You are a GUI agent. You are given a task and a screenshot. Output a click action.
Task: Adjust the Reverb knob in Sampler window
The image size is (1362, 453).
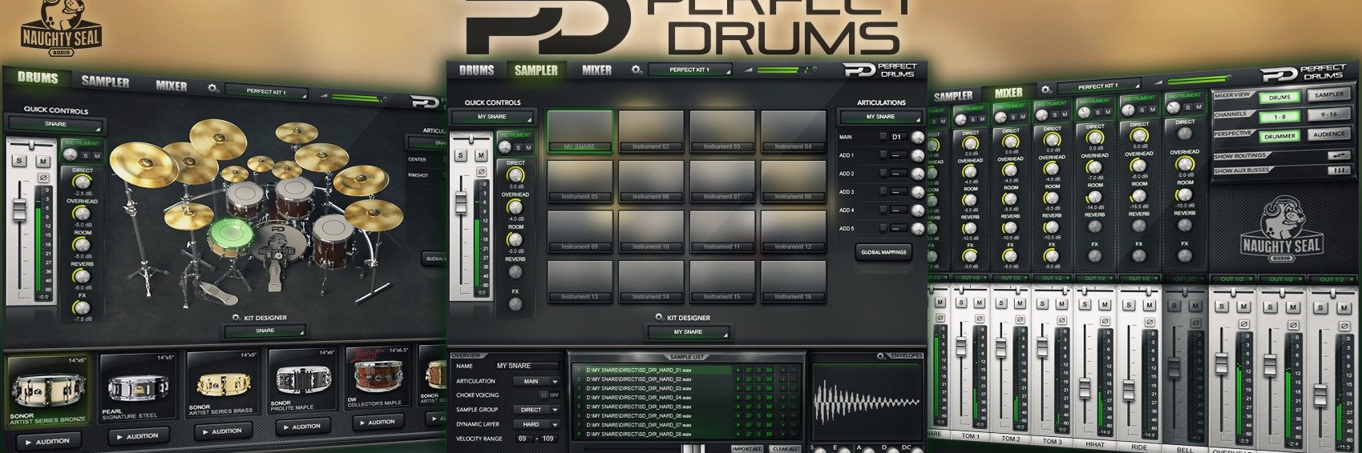tap(515, 272)
